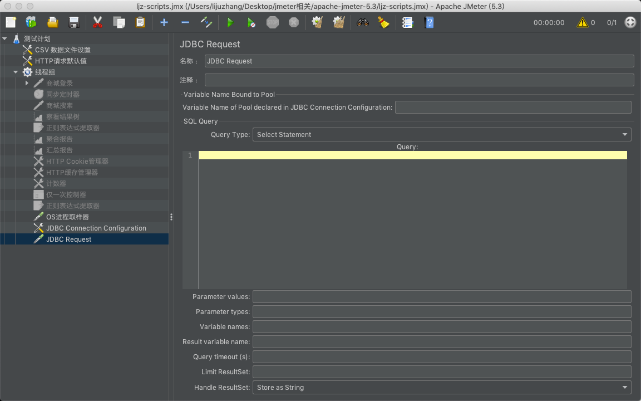The width and height of the screenshot is (641, 401).
Task: Expand the 商城登录 tree node
Action: [27, 83]
